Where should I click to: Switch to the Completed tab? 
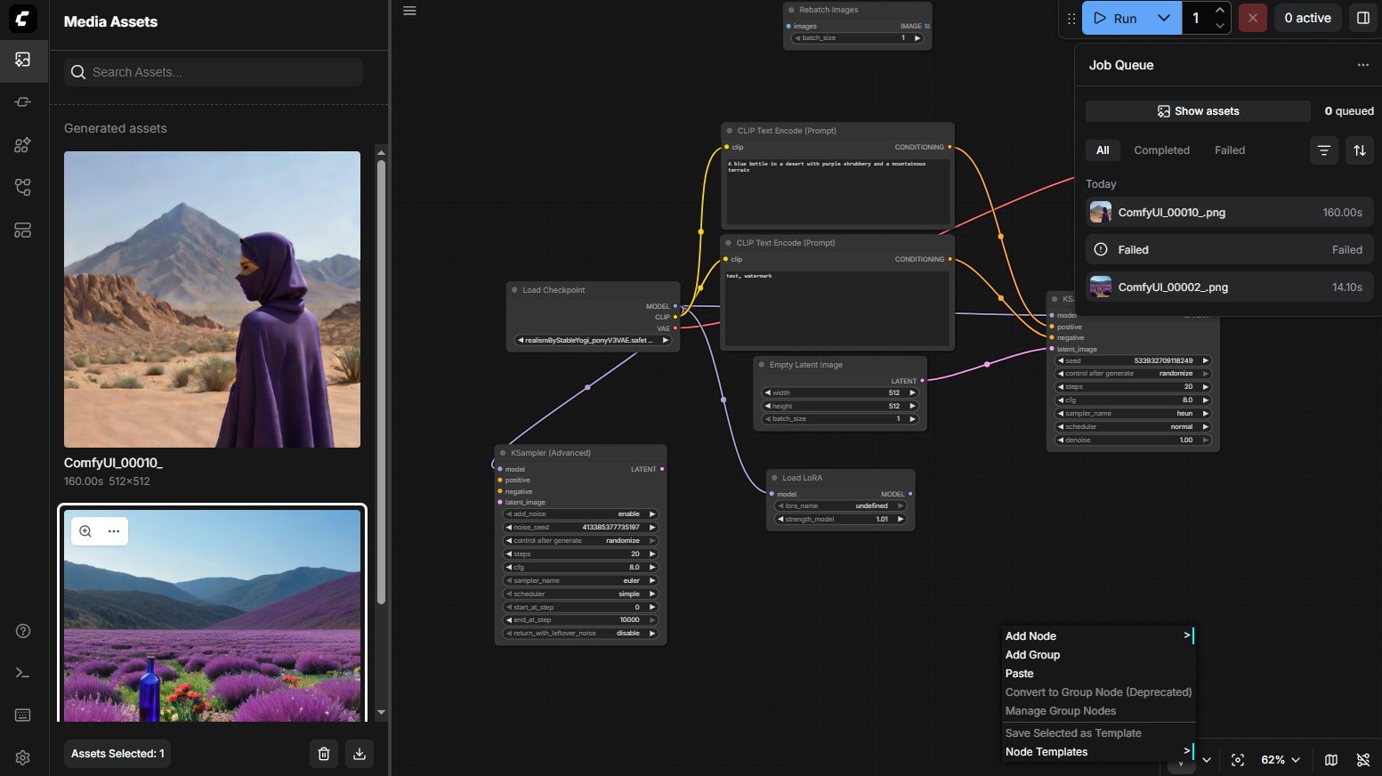pos(1161,150)
